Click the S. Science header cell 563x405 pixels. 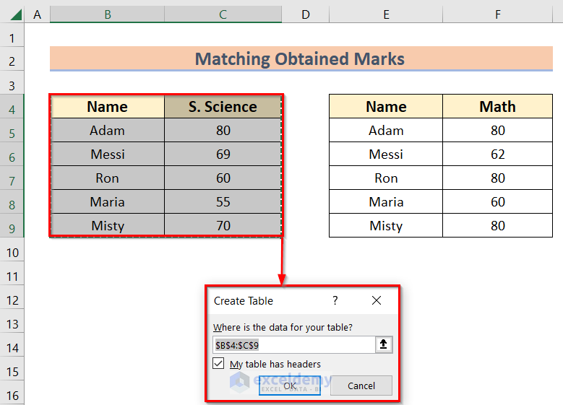223,107
